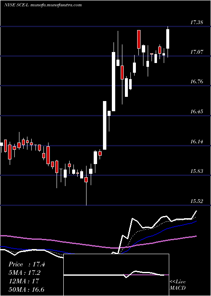Click the 17.07 price level label
This screenshot has width=211, height=296.
click(x=197, y=52)
